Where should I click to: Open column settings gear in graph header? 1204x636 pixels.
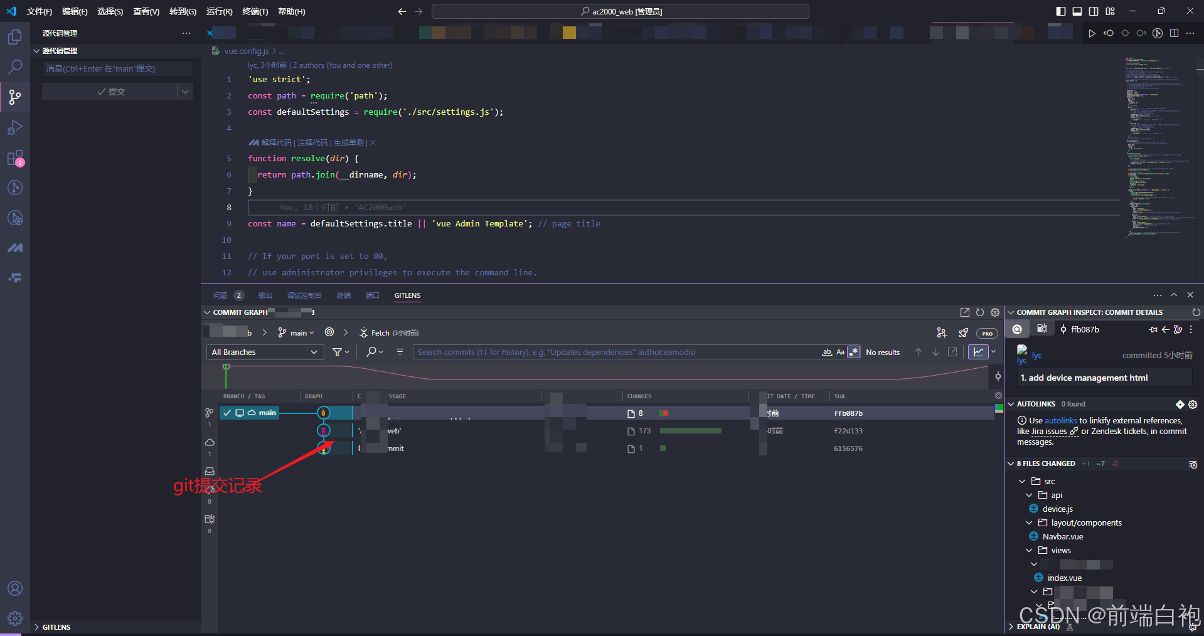point(998,396)
